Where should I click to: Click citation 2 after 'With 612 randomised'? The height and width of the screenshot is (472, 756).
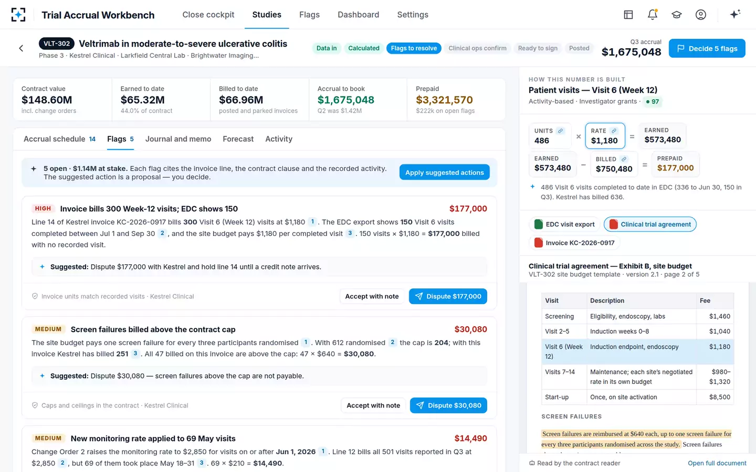[392, 342]
